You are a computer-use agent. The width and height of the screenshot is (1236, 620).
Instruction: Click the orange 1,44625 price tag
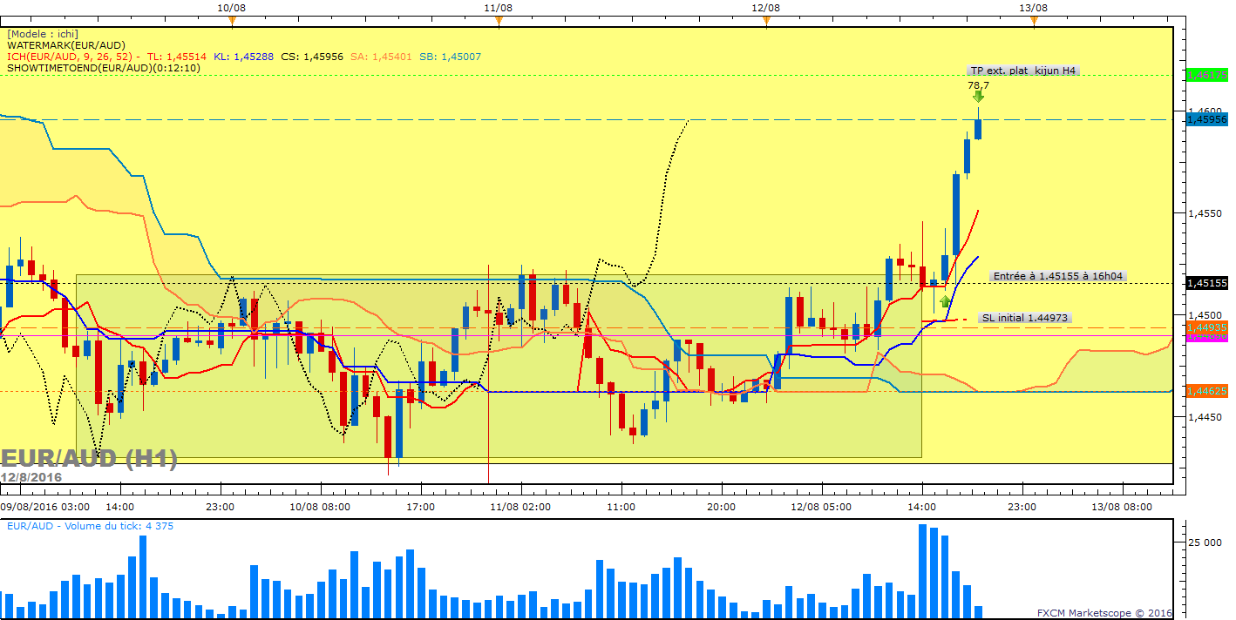[1207, 392]
